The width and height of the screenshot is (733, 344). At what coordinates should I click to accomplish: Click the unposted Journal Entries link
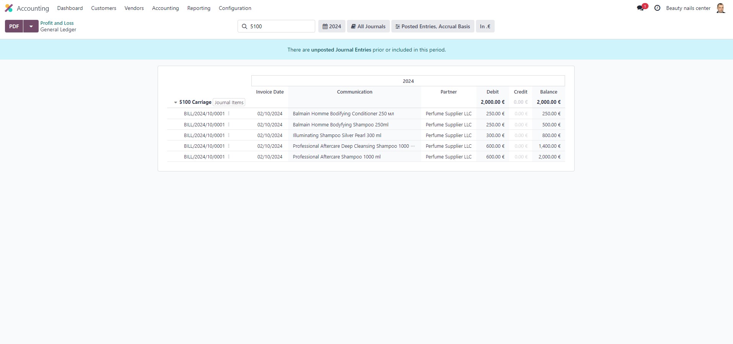[341, 50]
